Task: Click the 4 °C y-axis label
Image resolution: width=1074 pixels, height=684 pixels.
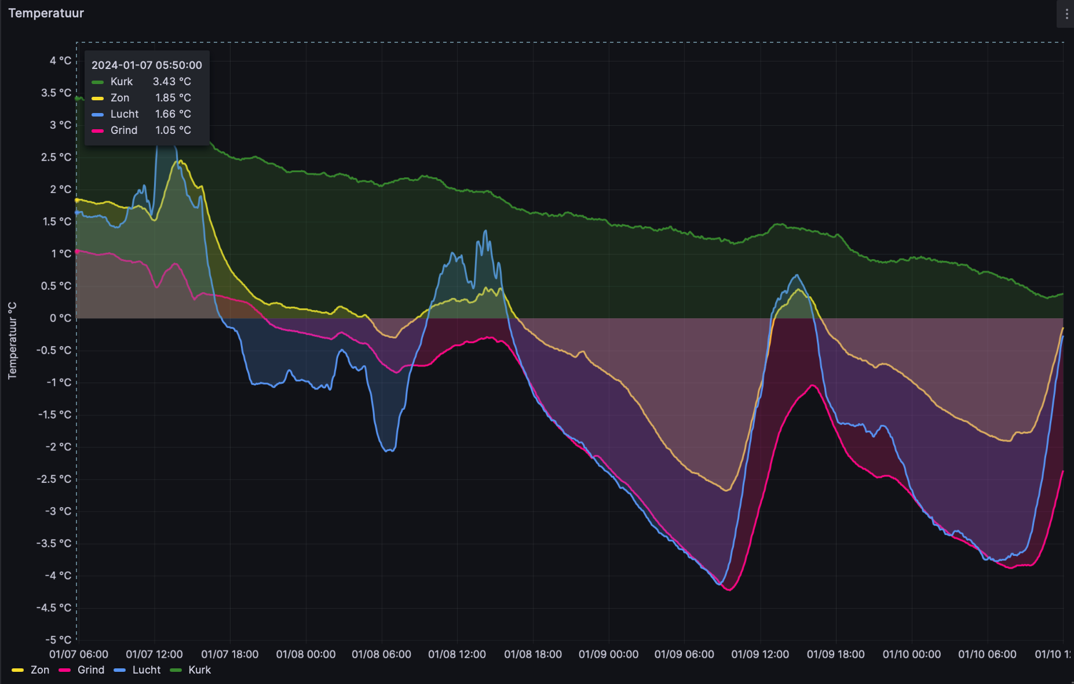Action: pos(60,61)
